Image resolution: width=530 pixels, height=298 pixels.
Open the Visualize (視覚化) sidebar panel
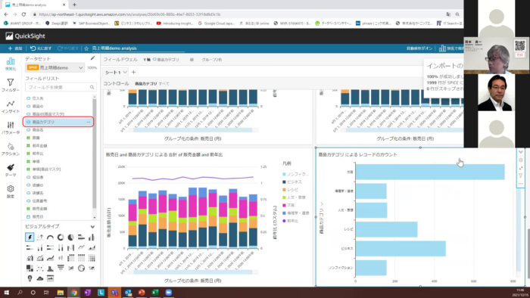tap(11, 64)
